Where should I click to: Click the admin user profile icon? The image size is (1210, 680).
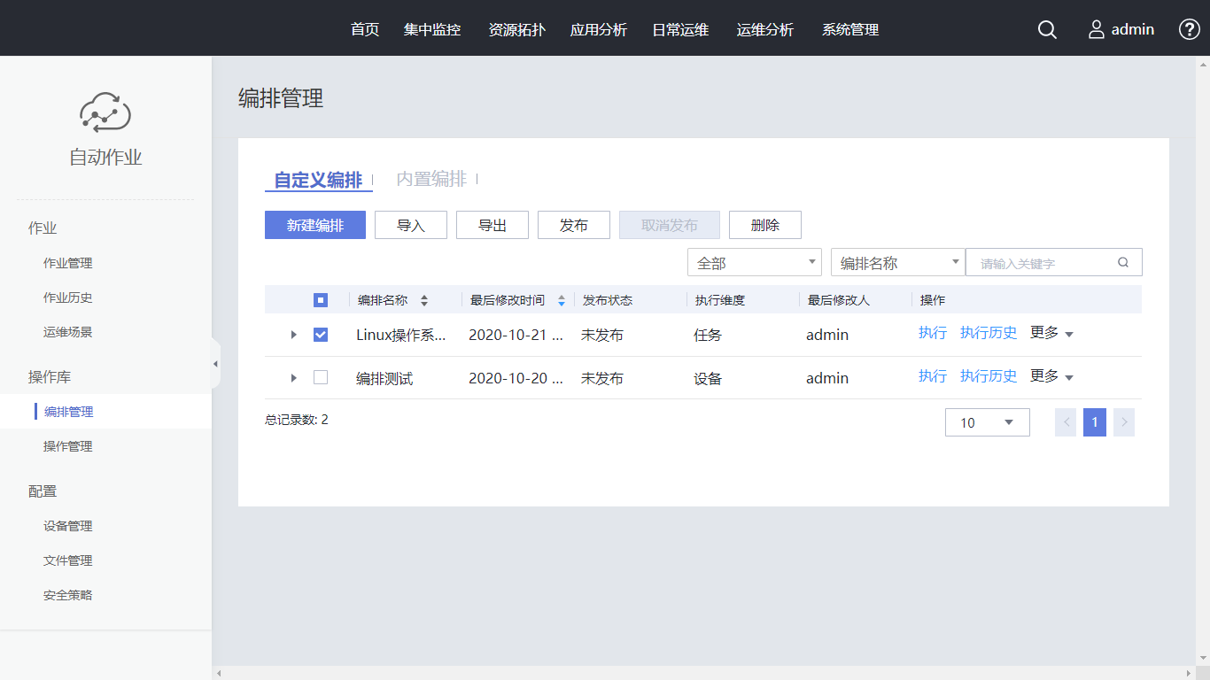click(x=1097, y=30)
